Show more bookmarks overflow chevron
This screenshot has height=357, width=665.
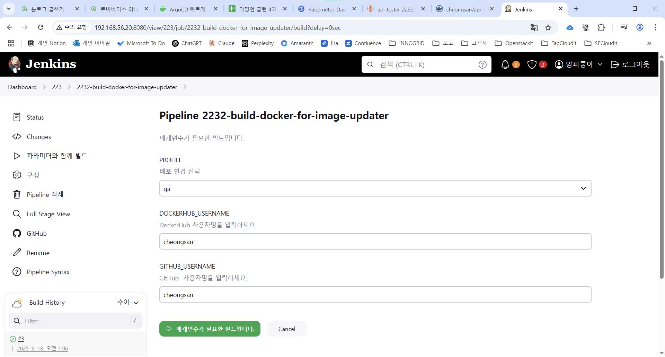tap(649, 43)
